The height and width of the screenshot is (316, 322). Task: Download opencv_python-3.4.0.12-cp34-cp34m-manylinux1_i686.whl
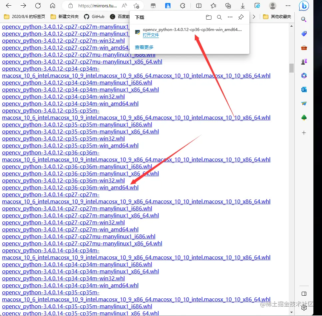(x=77, y=83)
